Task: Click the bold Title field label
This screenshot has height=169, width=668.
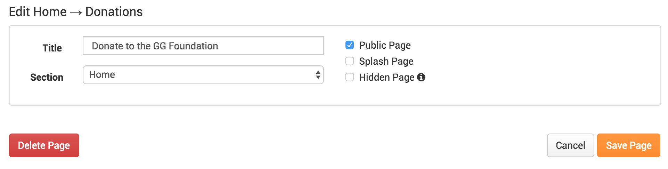Action: pyautogui.click(x=52, y=48)
